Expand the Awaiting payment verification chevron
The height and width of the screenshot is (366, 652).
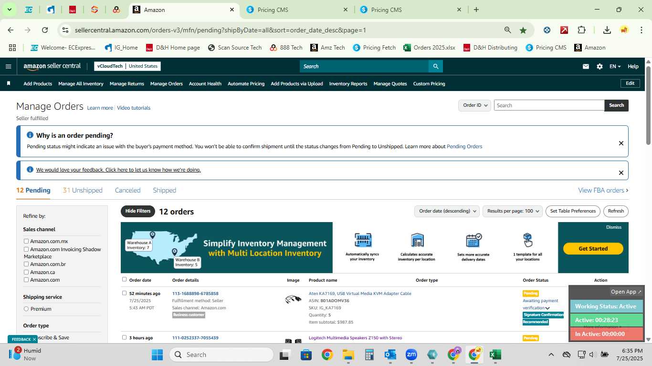[x=547, y=308]
